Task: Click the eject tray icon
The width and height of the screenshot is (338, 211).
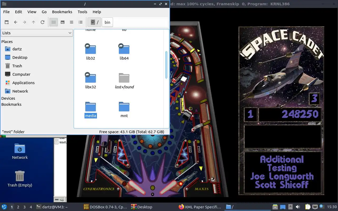Action: coord(290,207)
